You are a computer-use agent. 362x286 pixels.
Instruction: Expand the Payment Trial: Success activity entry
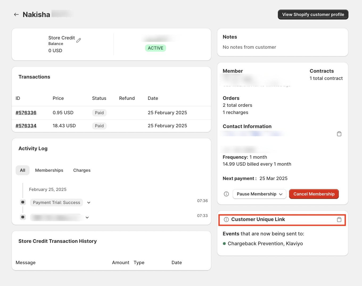click(x=88, y=202)
